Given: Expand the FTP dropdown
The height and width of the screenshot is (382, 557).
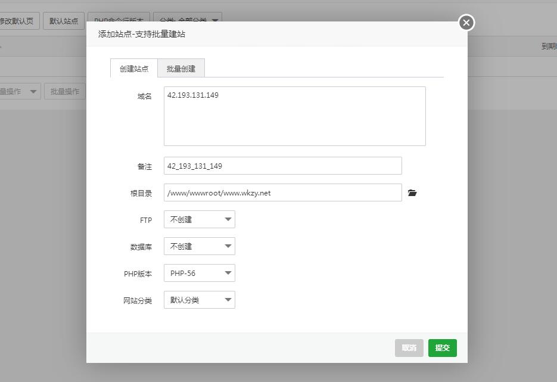Looking at the screenshot, I should coord(200,219).
